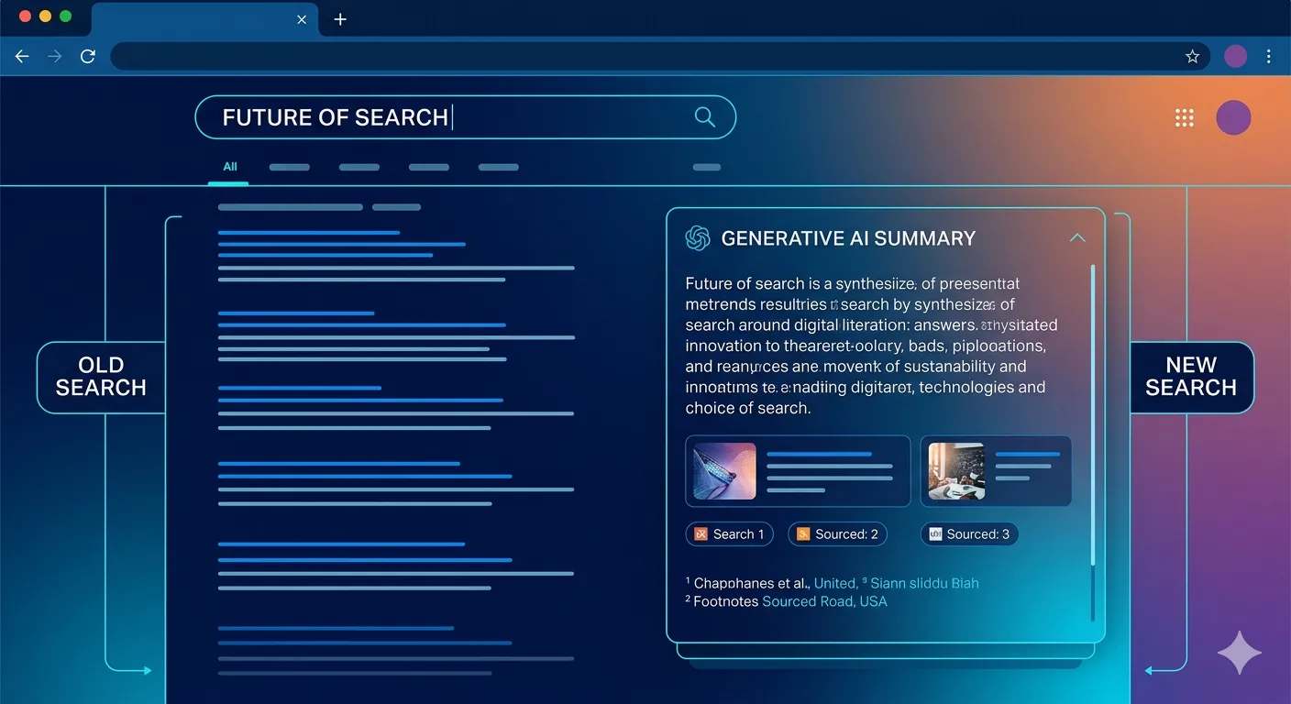Screen dimensions: 1291x704
Task: Select the All search tab
Action: click(229, 167)
